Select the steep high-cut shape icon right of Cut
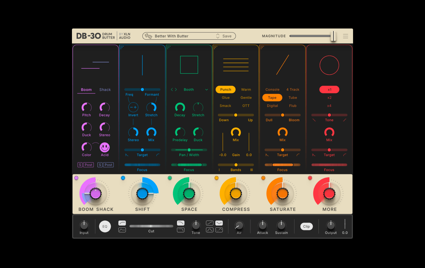This screenshot has width=425, height=268. click(181, 230)
